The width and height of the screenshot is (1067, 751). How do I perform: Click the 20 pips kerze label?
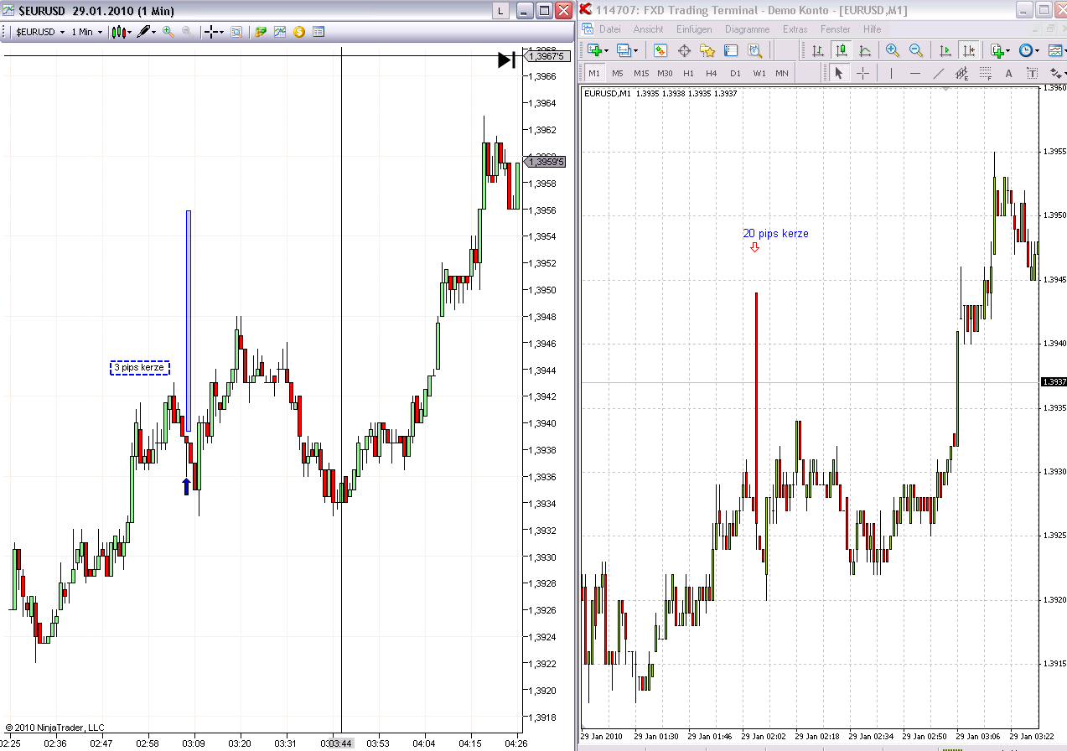(x=775, y=234)
